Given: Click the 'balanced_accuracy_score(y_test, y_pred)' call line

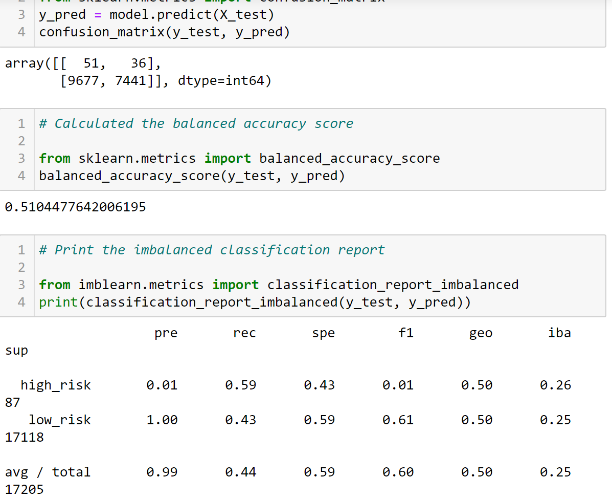Looking at the screenshot, I should point(192,176).
